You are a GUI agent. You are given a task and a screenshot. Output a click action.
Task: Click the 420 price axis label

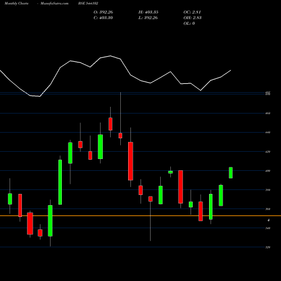click(x=268, y=152)
